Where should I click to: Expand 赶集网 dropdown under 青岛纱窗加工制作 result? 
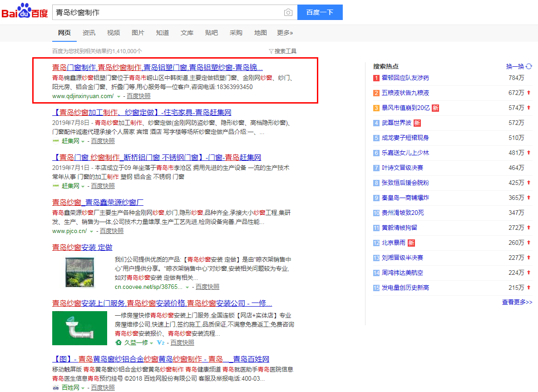point(83,141)
